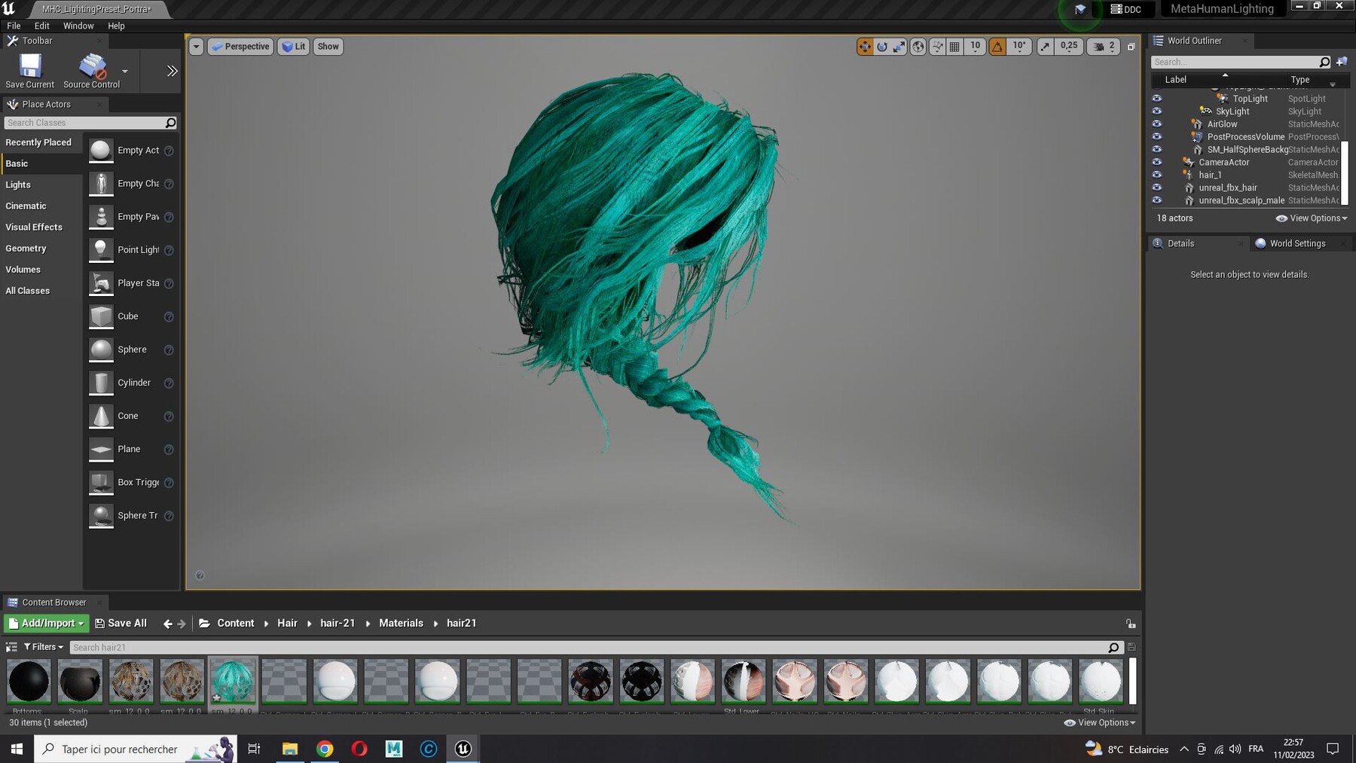Viewport: 1356px width, 763px height.
Task: Toggle visibility of TopLight actor
Action: 1157,99
